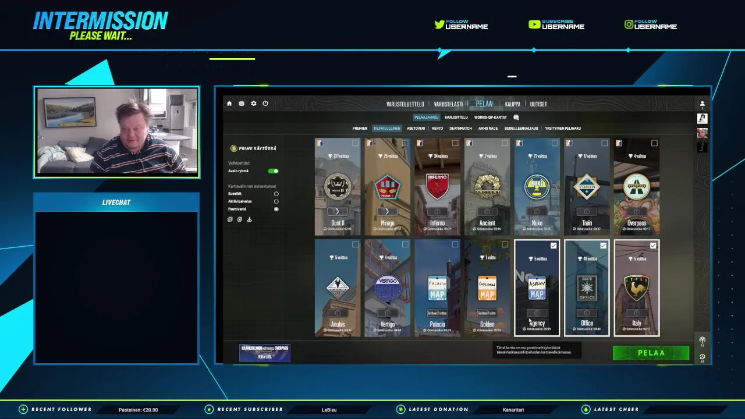Image resolution: width=745 pixels, height=419 pixels.
Task: Click the Golden map badge
Action: point(487,288)
